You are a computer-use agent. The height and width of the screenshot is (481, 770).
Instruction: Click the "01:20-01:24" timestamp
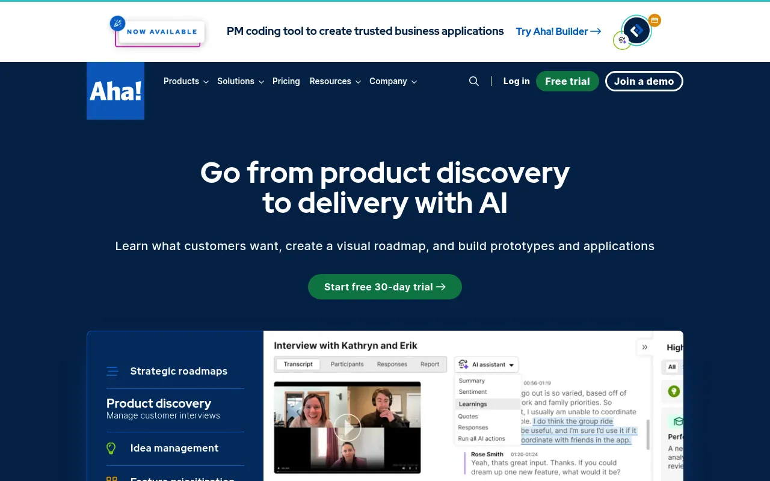(525, 455)
